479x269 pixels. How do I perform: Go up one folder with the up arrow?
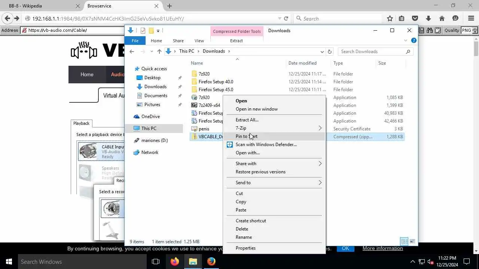coord(159,52)
